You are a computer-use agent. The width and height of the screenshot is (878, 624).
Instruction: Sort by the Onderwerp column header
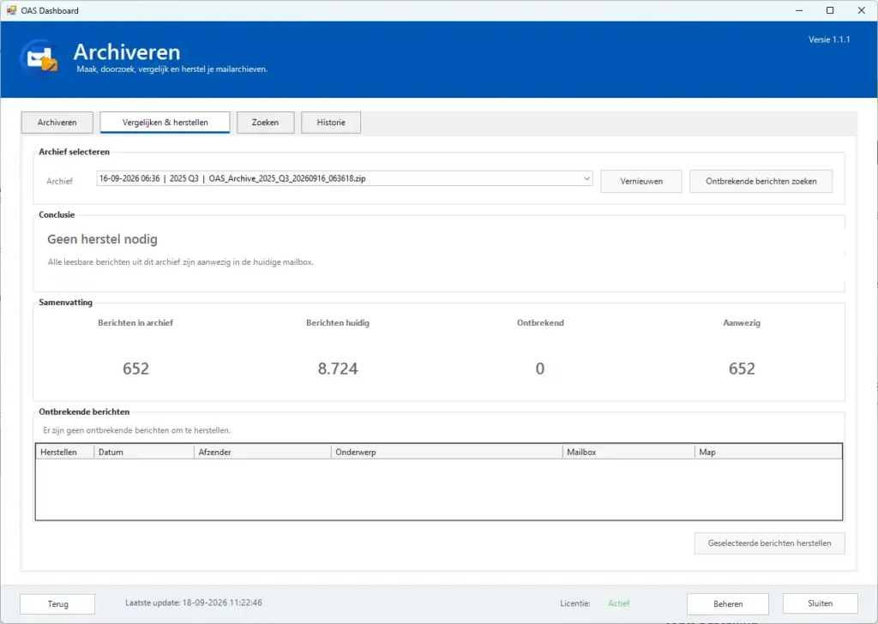(x=447, y=452)
